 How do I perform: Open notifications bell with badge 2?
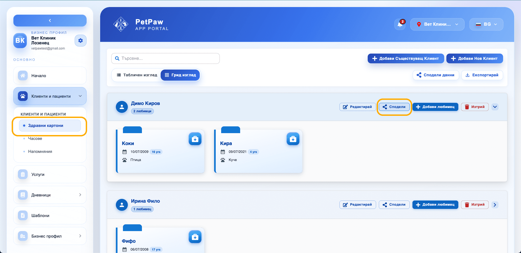tap(400, 24)
